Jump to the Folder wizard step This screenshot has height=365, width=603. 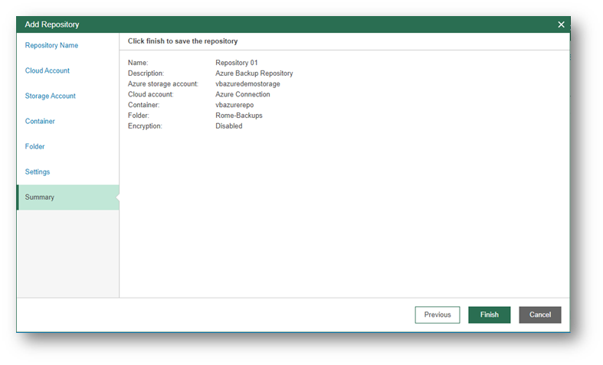coord(35,146)
